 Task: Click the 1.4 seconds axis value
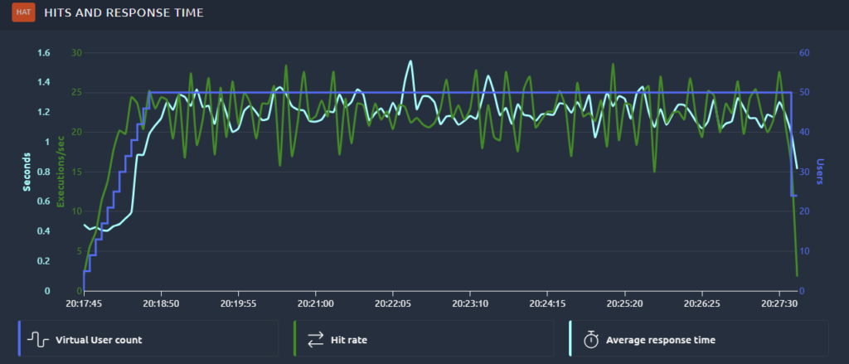(x=44, y=82)
